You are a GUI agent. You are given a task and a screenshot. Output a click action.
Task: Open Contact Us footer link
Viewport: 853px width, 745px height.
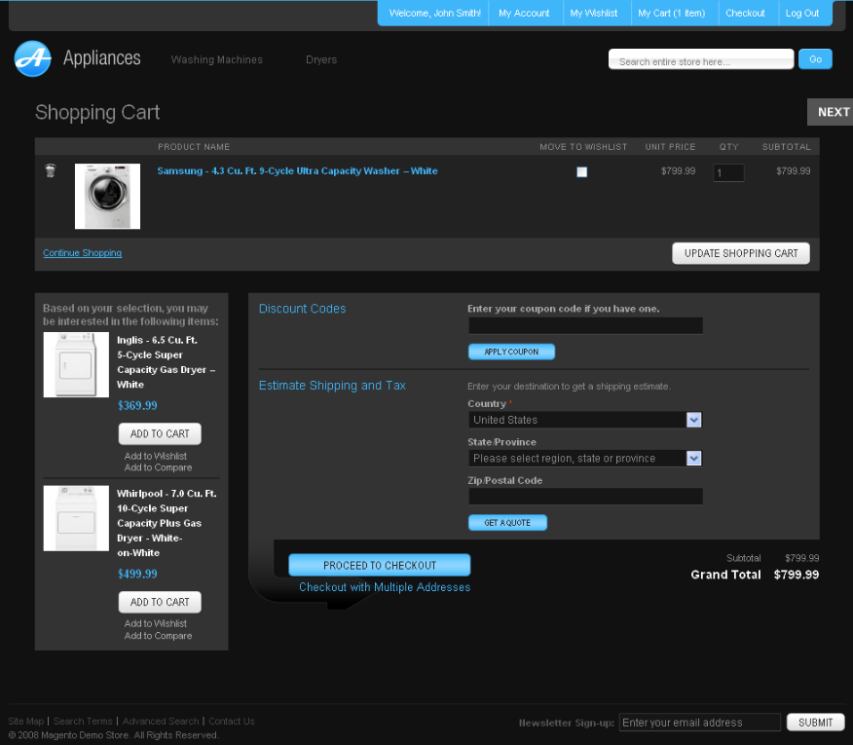(x=232, y=721)
